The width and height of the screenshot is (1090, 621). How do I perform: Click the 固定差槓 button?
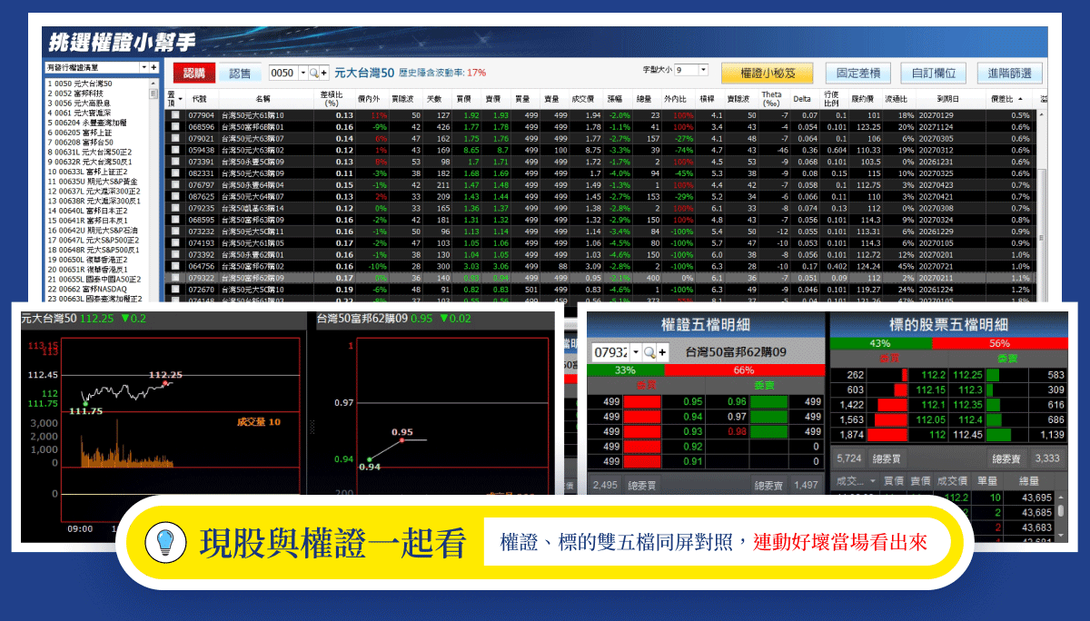(857, 74)
